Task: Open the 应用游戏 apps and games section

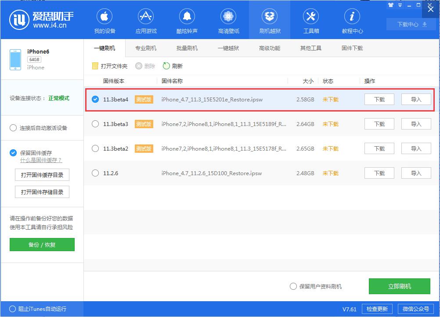Action: pyautogui.click(x=145, y=20)
